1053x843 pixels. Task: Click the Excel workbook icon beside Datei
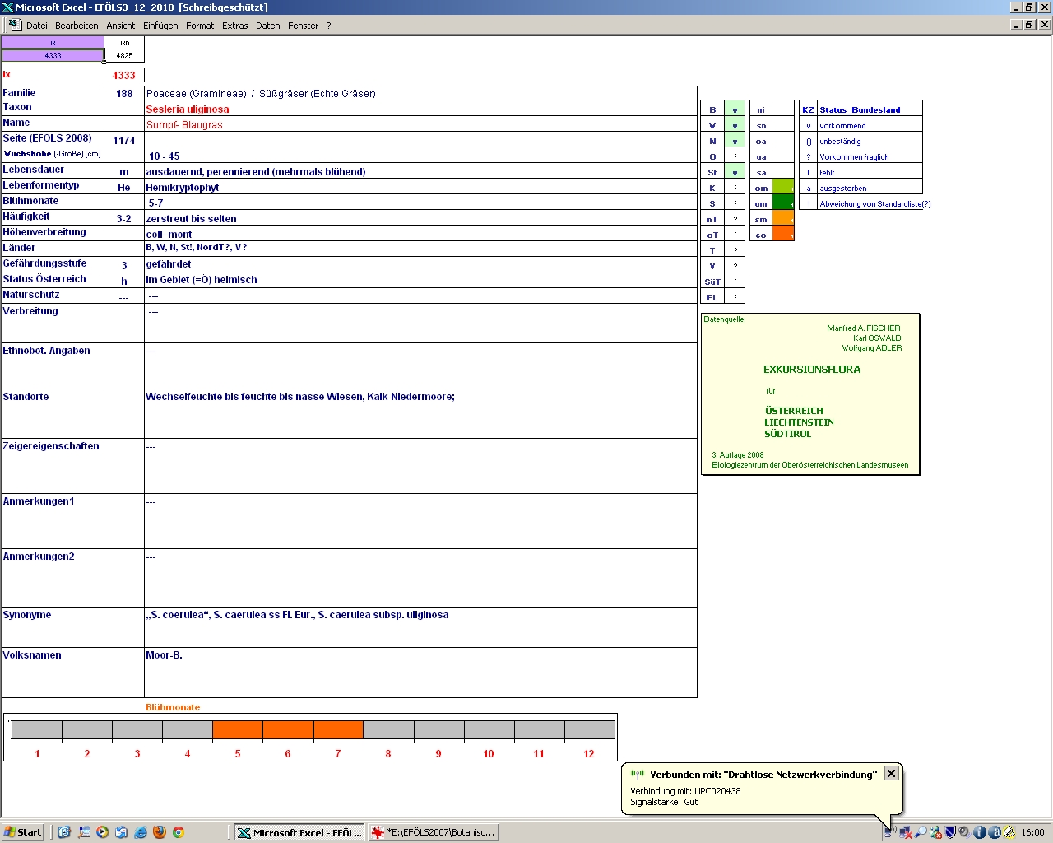point(15,25)
